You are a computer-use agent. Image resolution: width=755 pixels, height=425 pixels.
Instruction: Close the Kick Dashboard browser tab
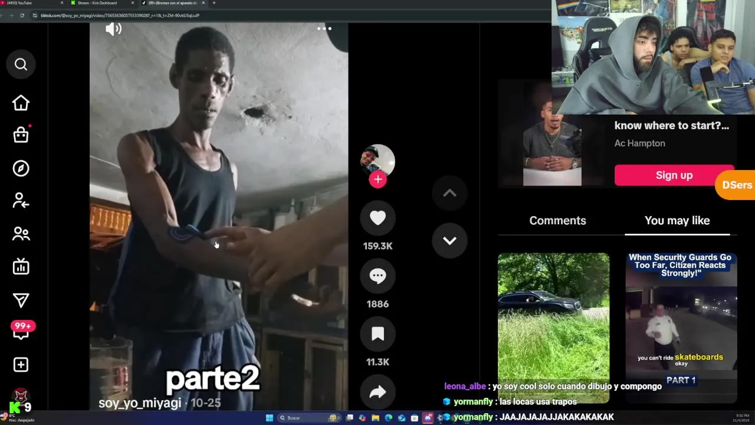tap(133, 3)
